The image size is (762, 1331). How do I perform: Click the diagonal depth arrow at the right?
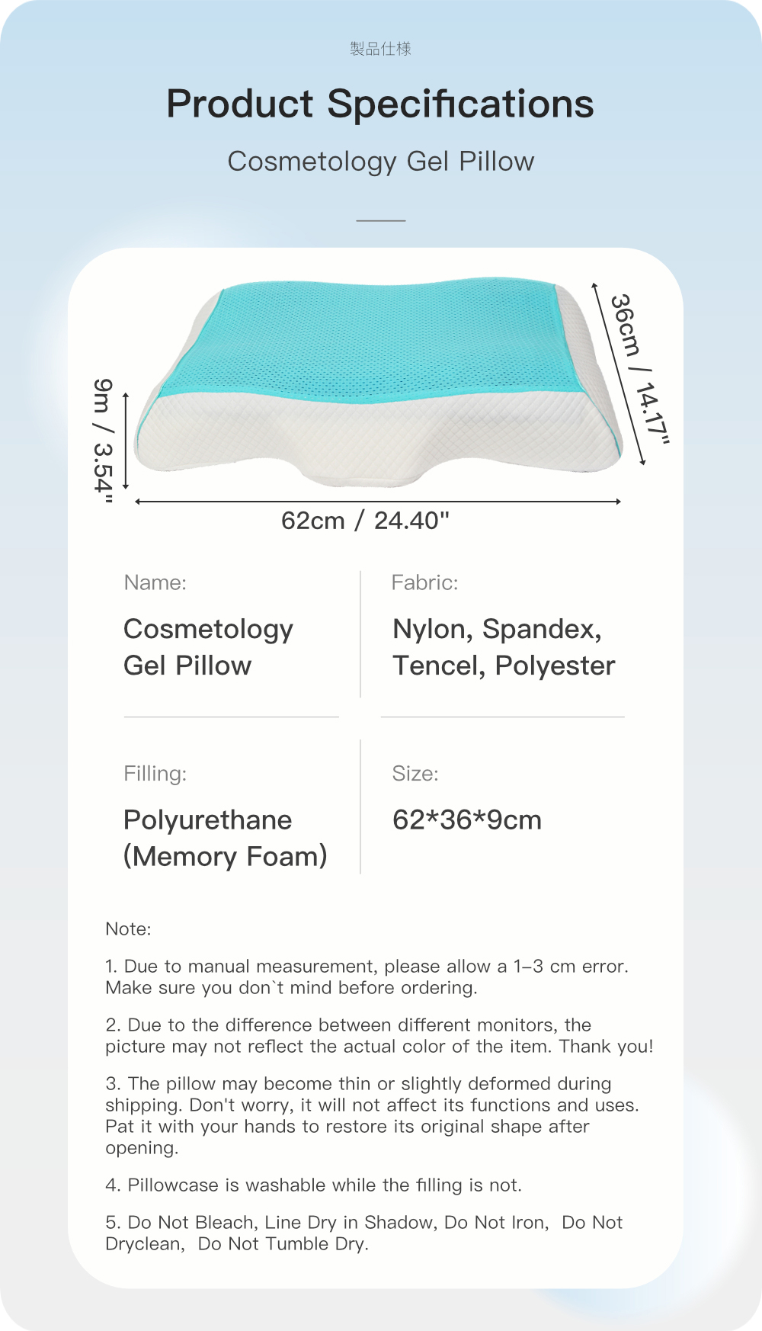[x=619, y=373]
